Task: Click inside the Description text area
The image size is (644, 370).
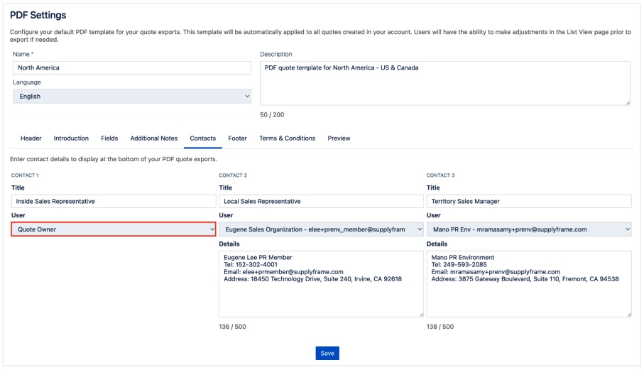Action: click(x=445, y=83)
